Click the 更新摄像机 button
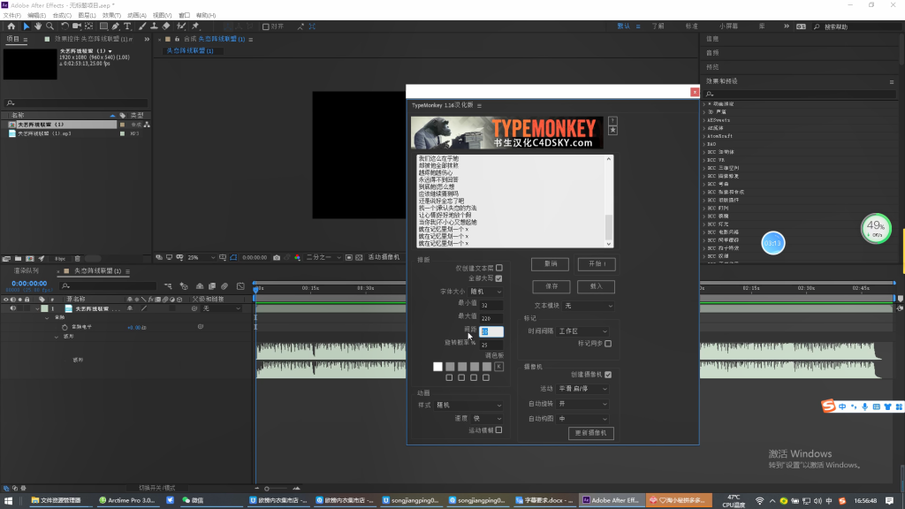 [x=590, y=433]
